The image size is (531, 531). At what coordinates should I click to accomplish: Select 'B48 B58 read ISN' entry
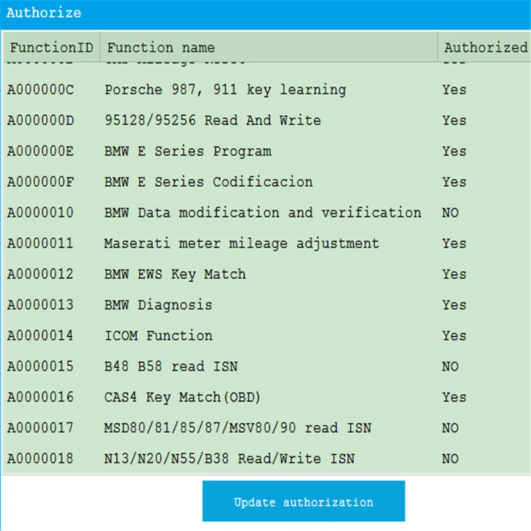click(171, 366)
